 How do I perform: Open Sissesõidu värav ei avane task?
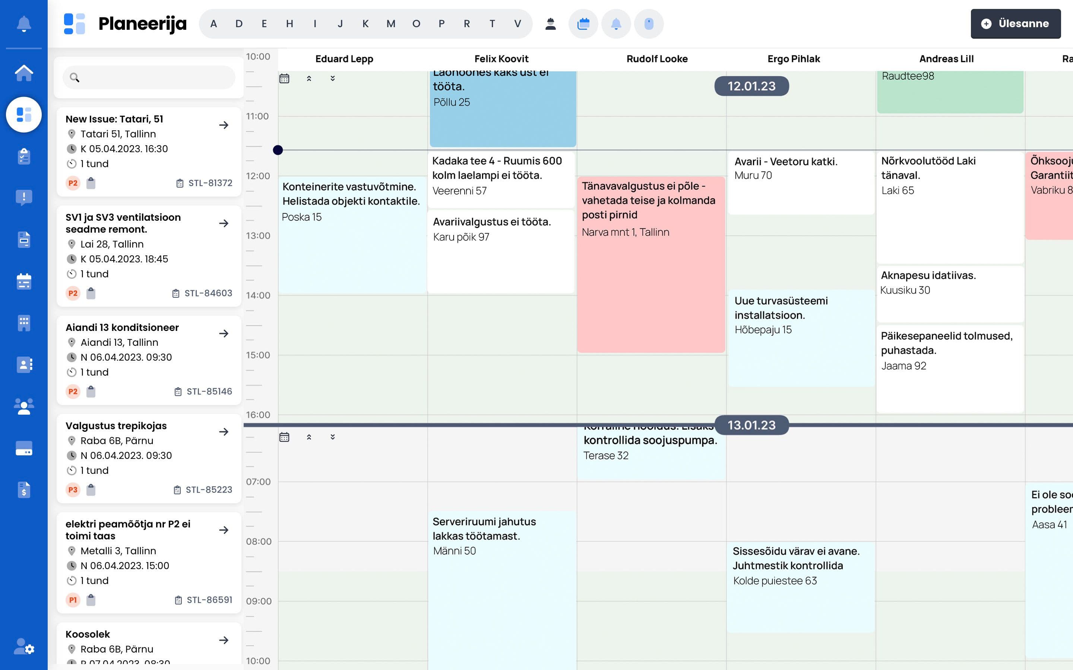coord(801,587)
